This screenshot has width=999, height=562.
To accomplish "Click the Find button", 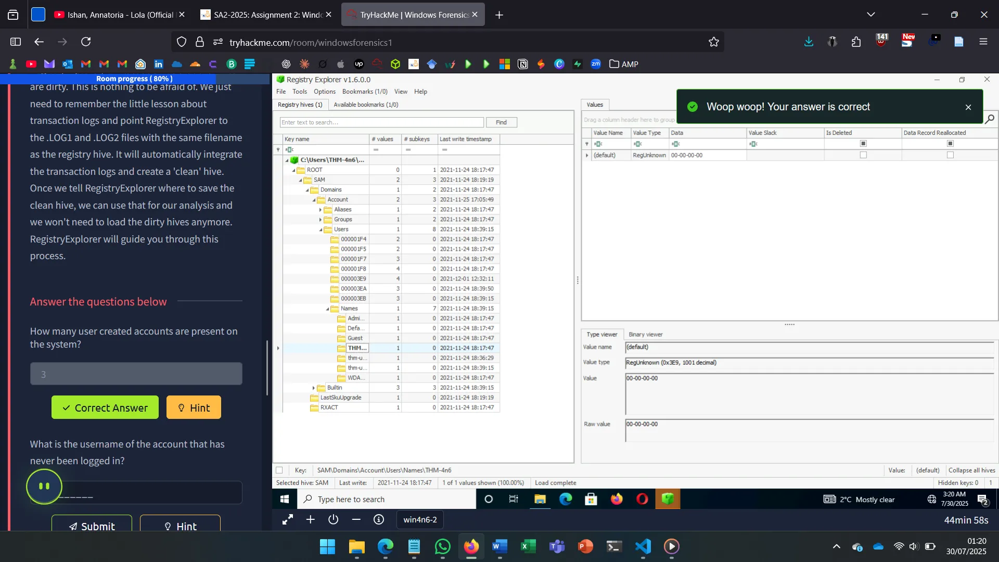I will click(x=501, y=122).
